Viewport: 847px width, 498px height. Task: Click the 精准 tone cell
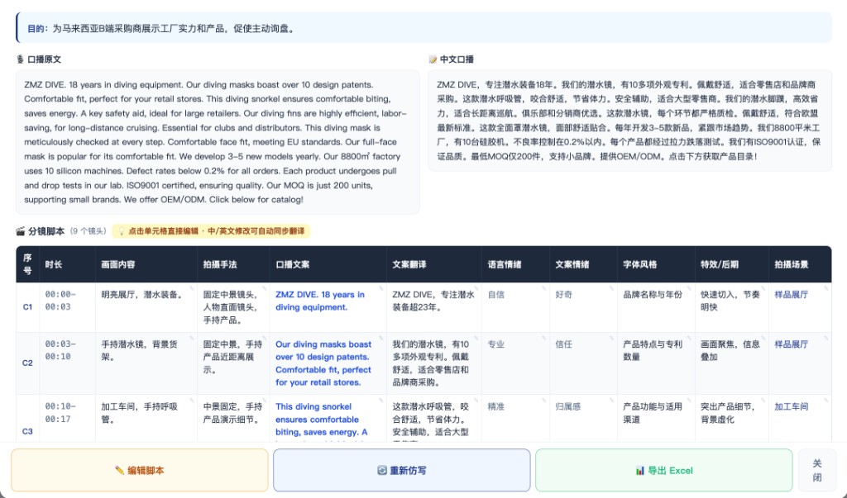coord(515,419)
